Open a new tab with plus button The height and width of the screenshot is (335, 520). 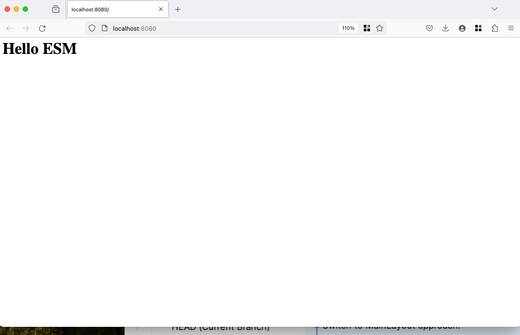pyautogui.click(x=178, y=9)
